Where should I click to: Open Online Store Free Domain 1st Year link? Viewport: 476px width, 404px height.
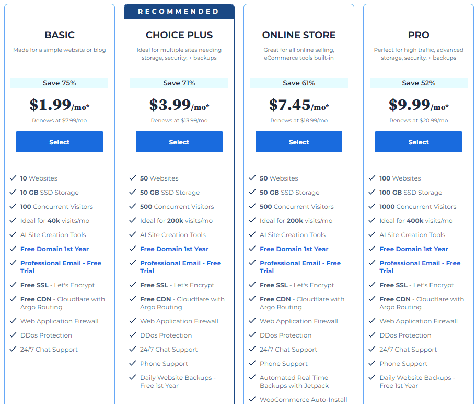pyautogui.click(x=294, y=249)
